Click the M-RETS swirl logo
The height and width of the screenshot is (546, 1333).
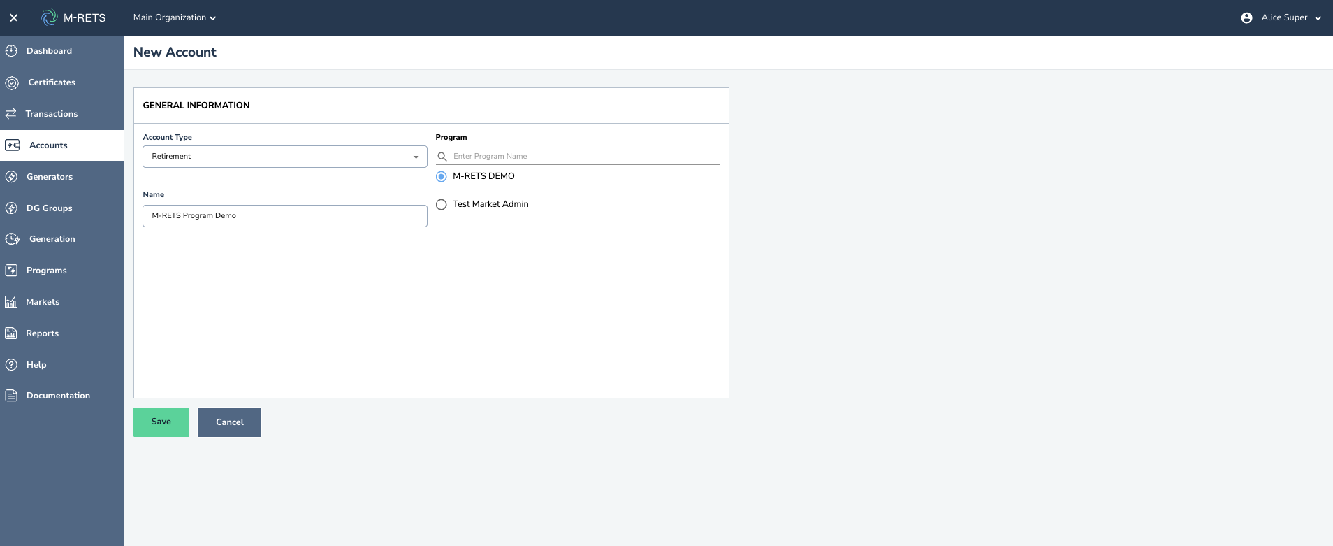tap(50, 17)
